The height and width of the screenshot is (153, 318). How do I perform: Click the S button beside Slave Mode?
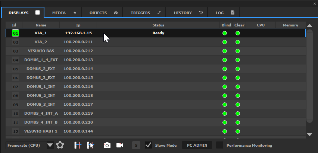click(136, 145)
